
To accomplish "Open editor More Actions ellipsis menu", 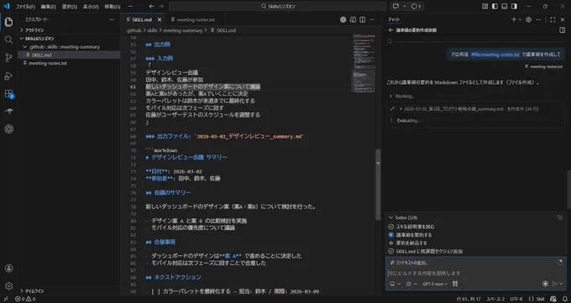I will 372,19.
